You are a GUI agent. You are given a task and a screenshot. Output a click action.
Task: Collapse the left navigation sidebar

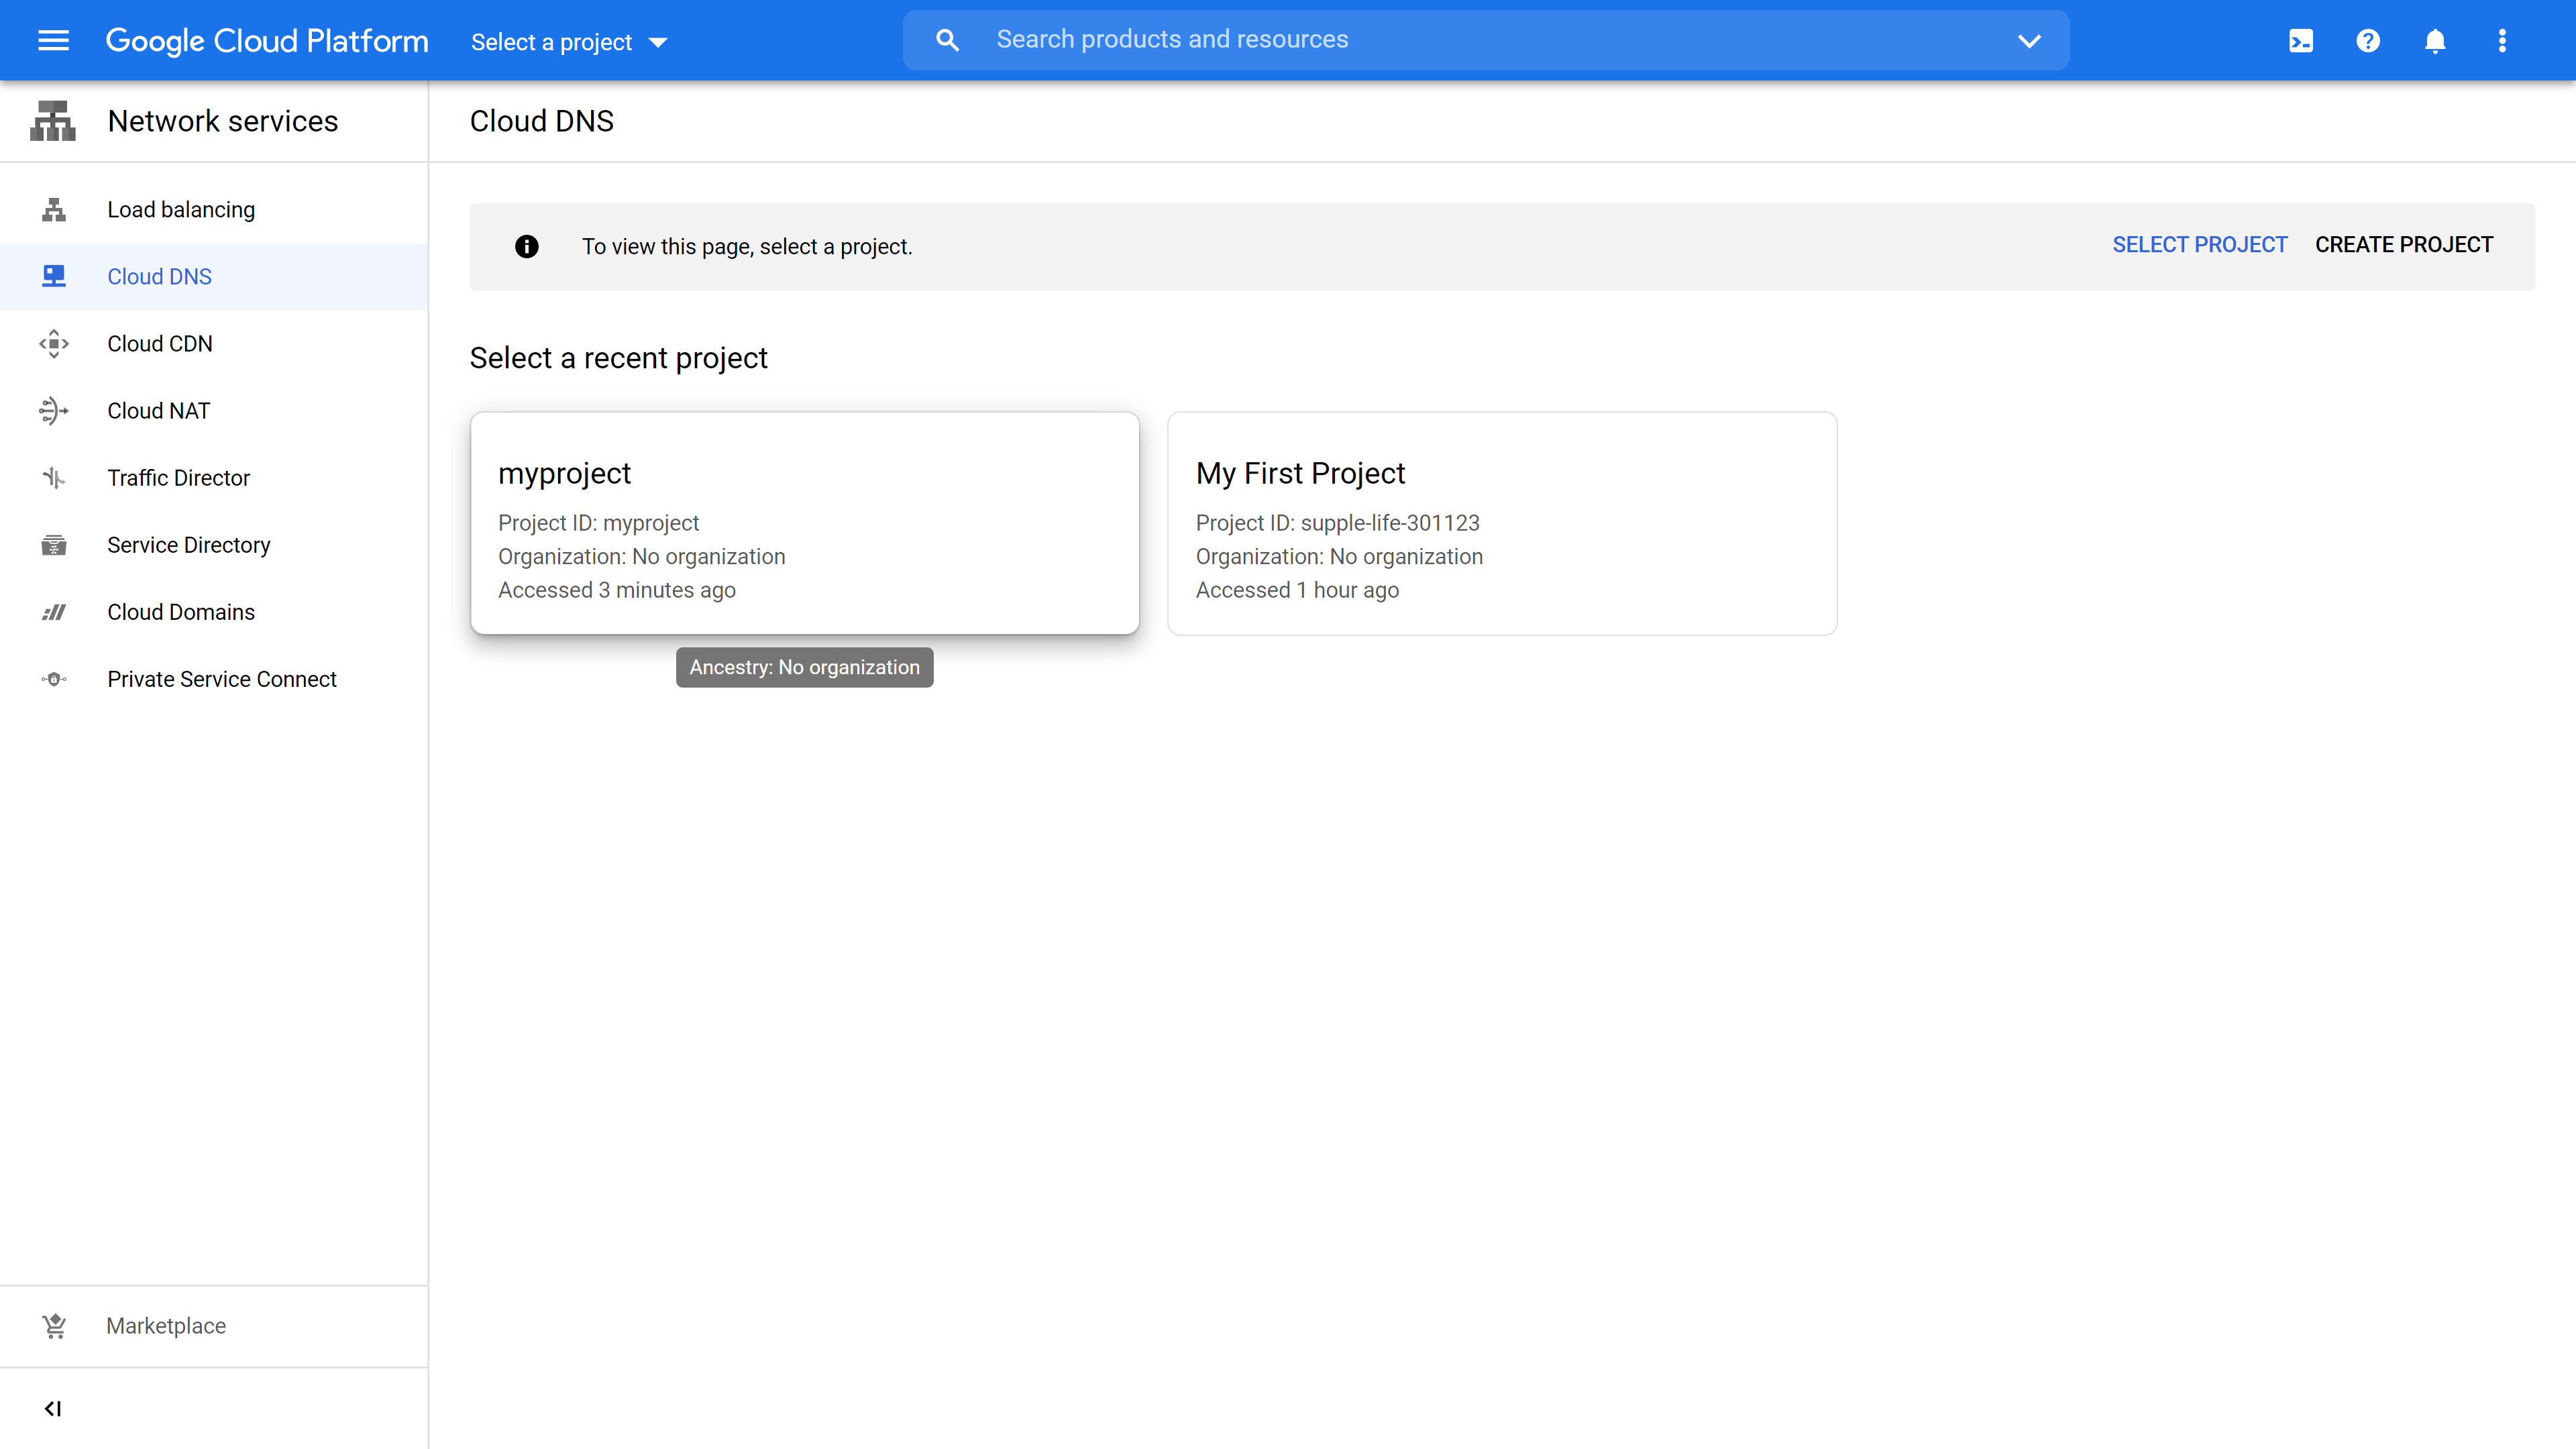click(x=53, y=1408)
